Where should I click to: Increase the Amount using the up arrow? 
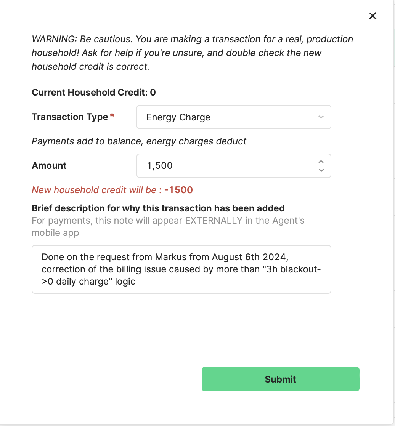pos(321,162)
